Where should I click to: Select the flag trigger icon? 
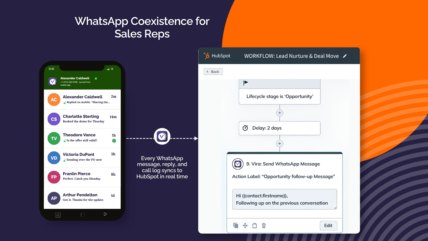(246, 83)
